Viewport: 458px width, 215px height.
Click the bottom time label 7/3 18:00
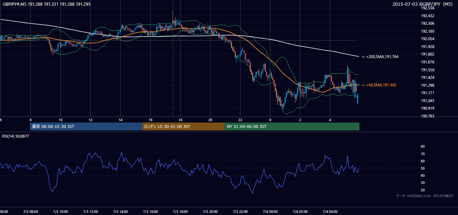pos(180,212)
